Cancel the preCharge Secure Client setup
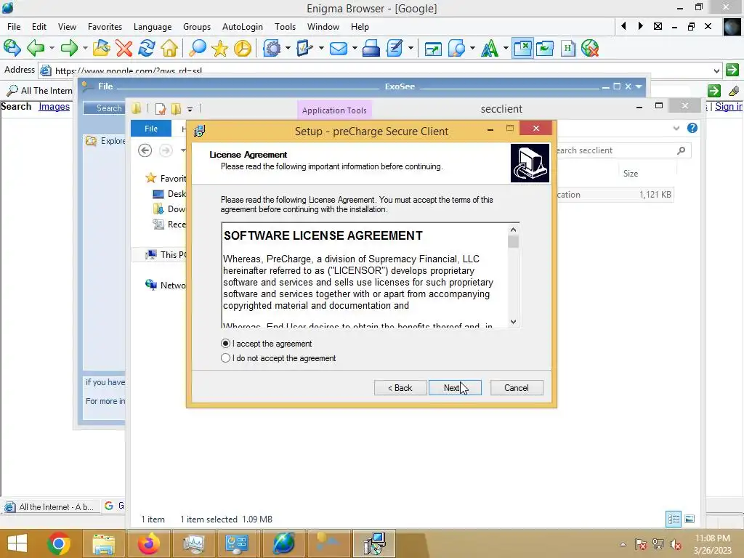Image resolution: width=744 pixels, height=558 pixels. (517, 388)
